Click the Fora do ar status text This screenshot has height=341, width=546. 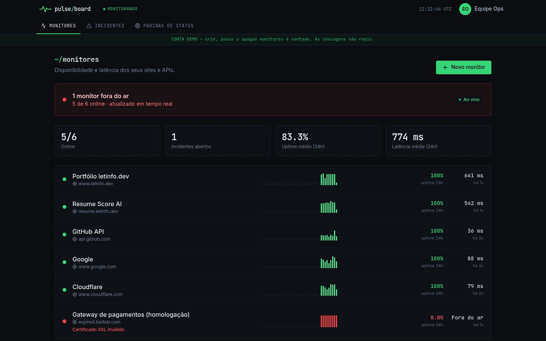(x=467, y=318)
